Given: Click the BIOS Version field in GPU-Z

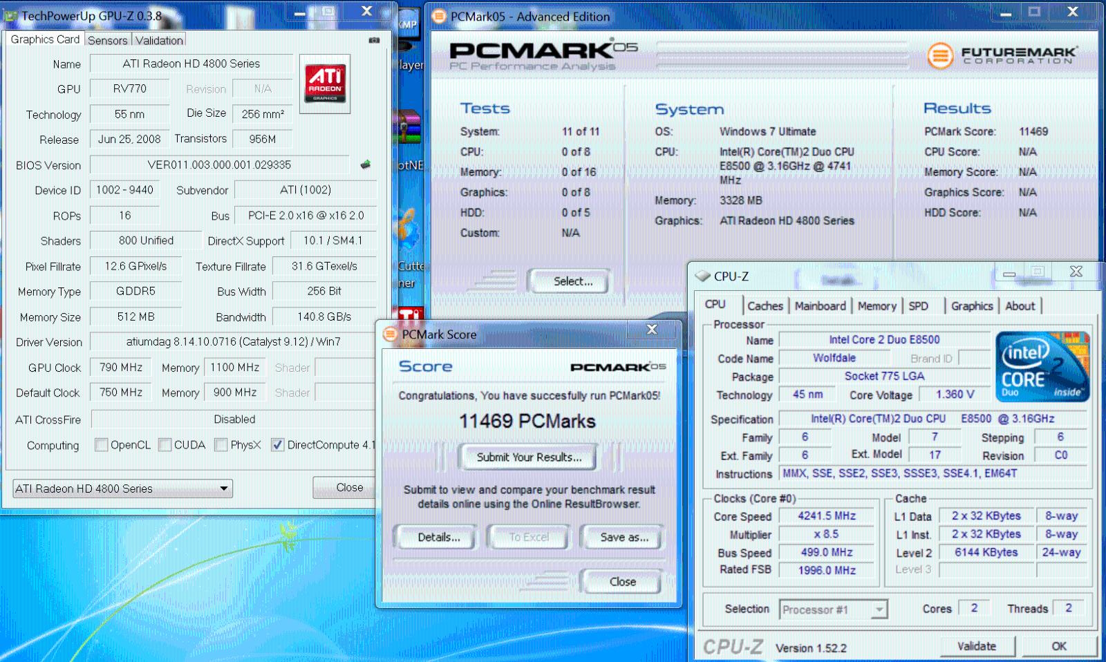Looking at the screenshot, I should pyautogui.click(x=219, y=164).
